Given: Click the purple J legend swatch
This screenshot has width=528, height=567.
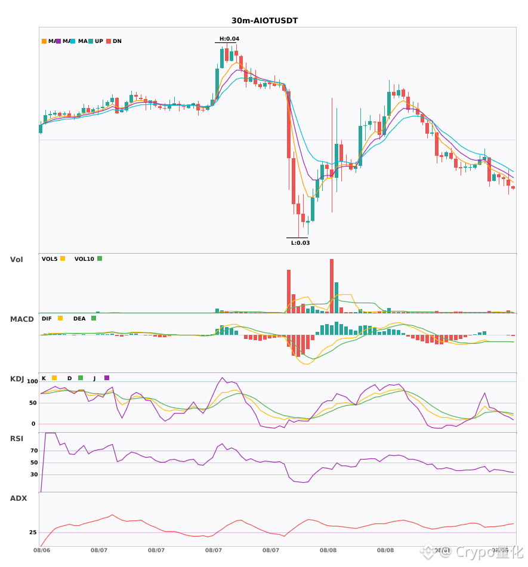Looking at the screenshot, I should pos(107,378).
